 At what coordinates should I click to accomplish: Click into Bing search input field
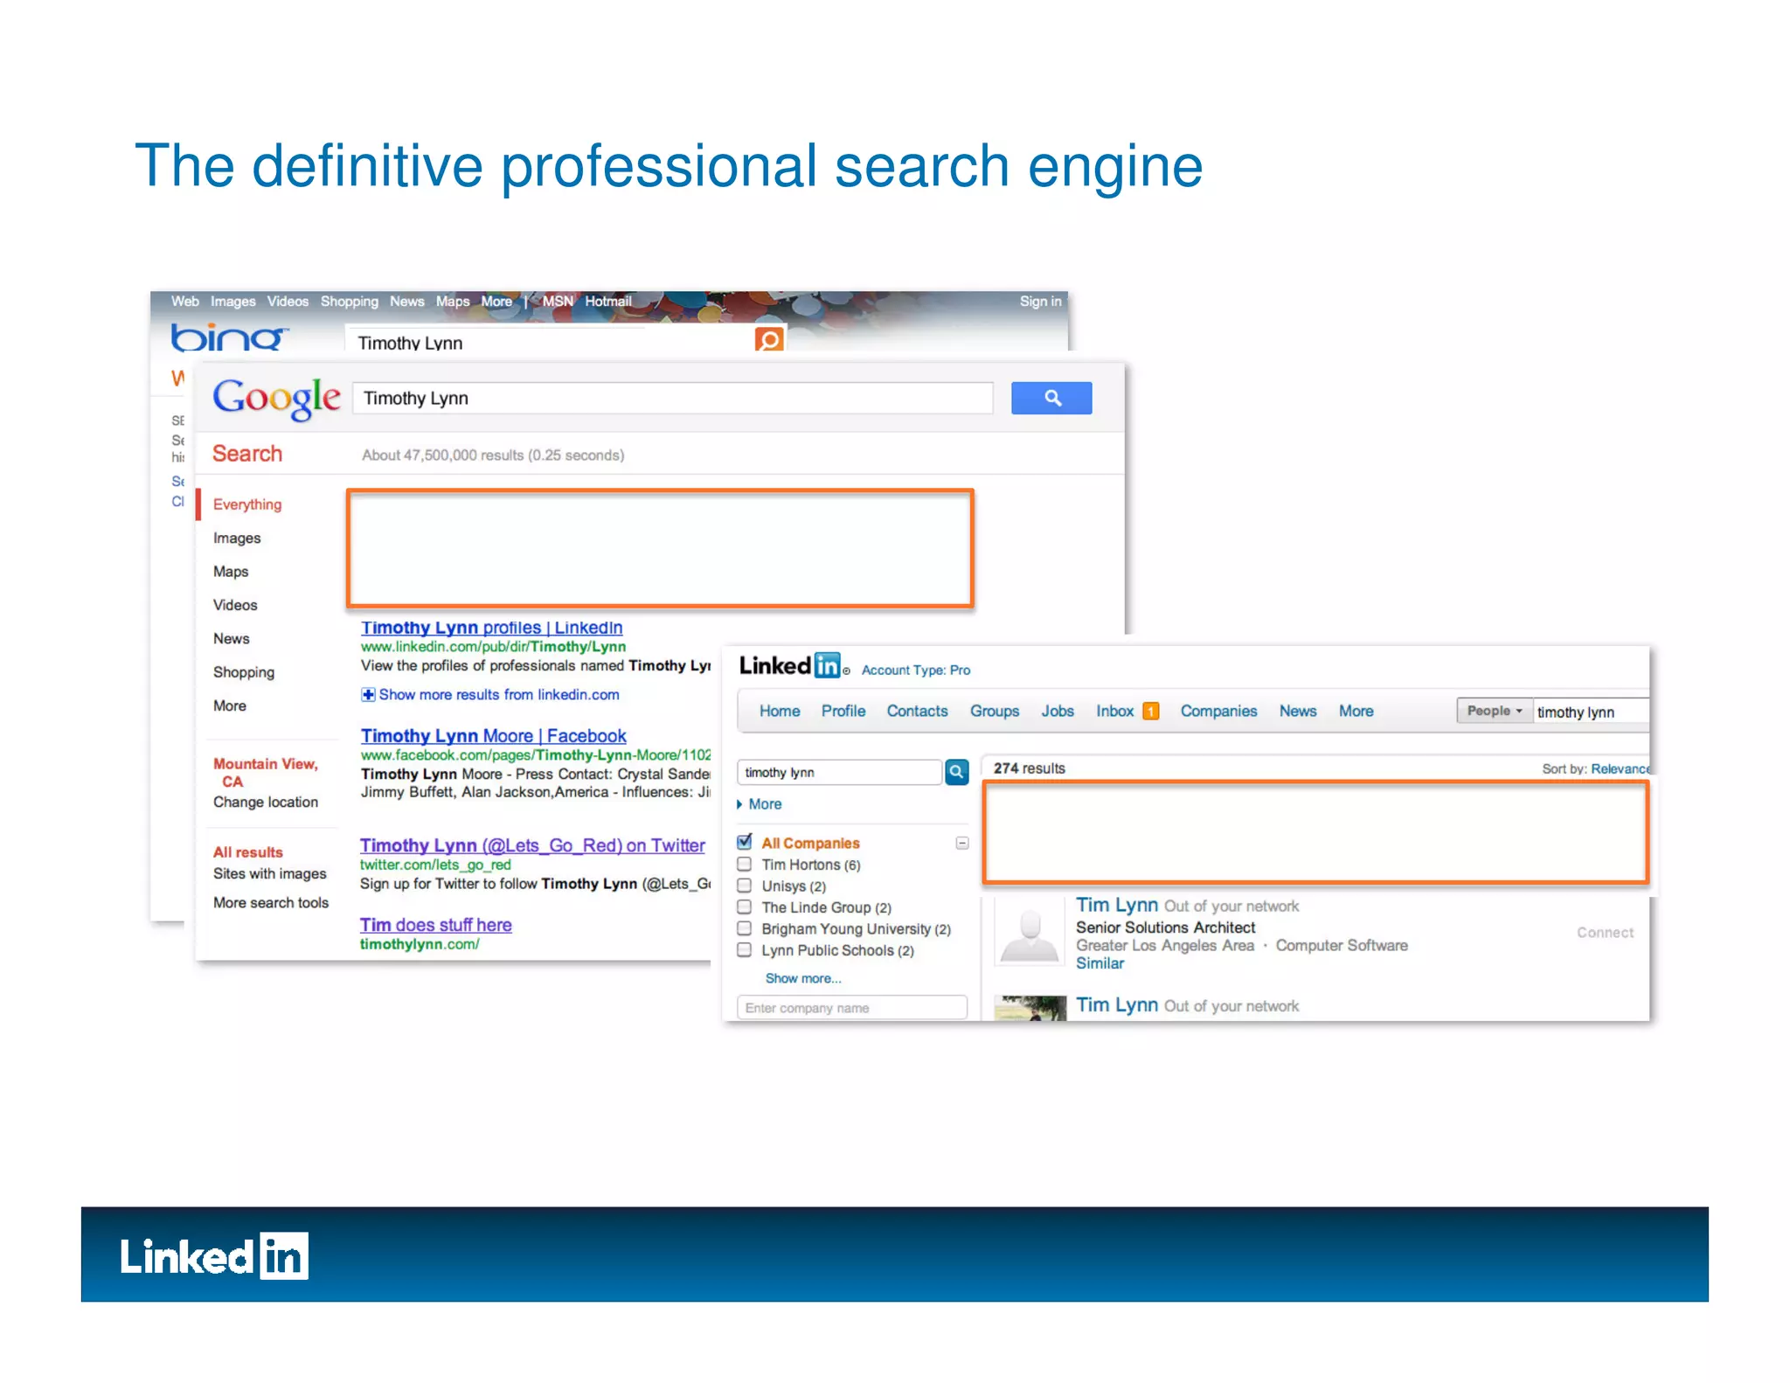click(551, 340)
